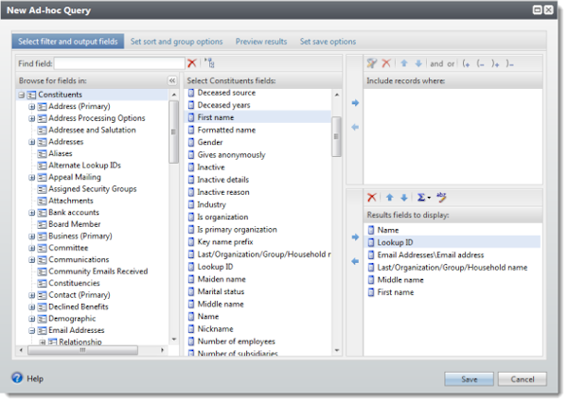The image size is (568, 403).
Task: Delete selected results field with red X
Action: (372, 198)
